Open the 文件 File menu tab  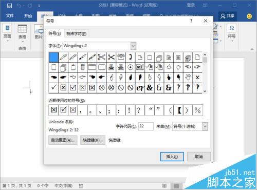tap(10, 16)
